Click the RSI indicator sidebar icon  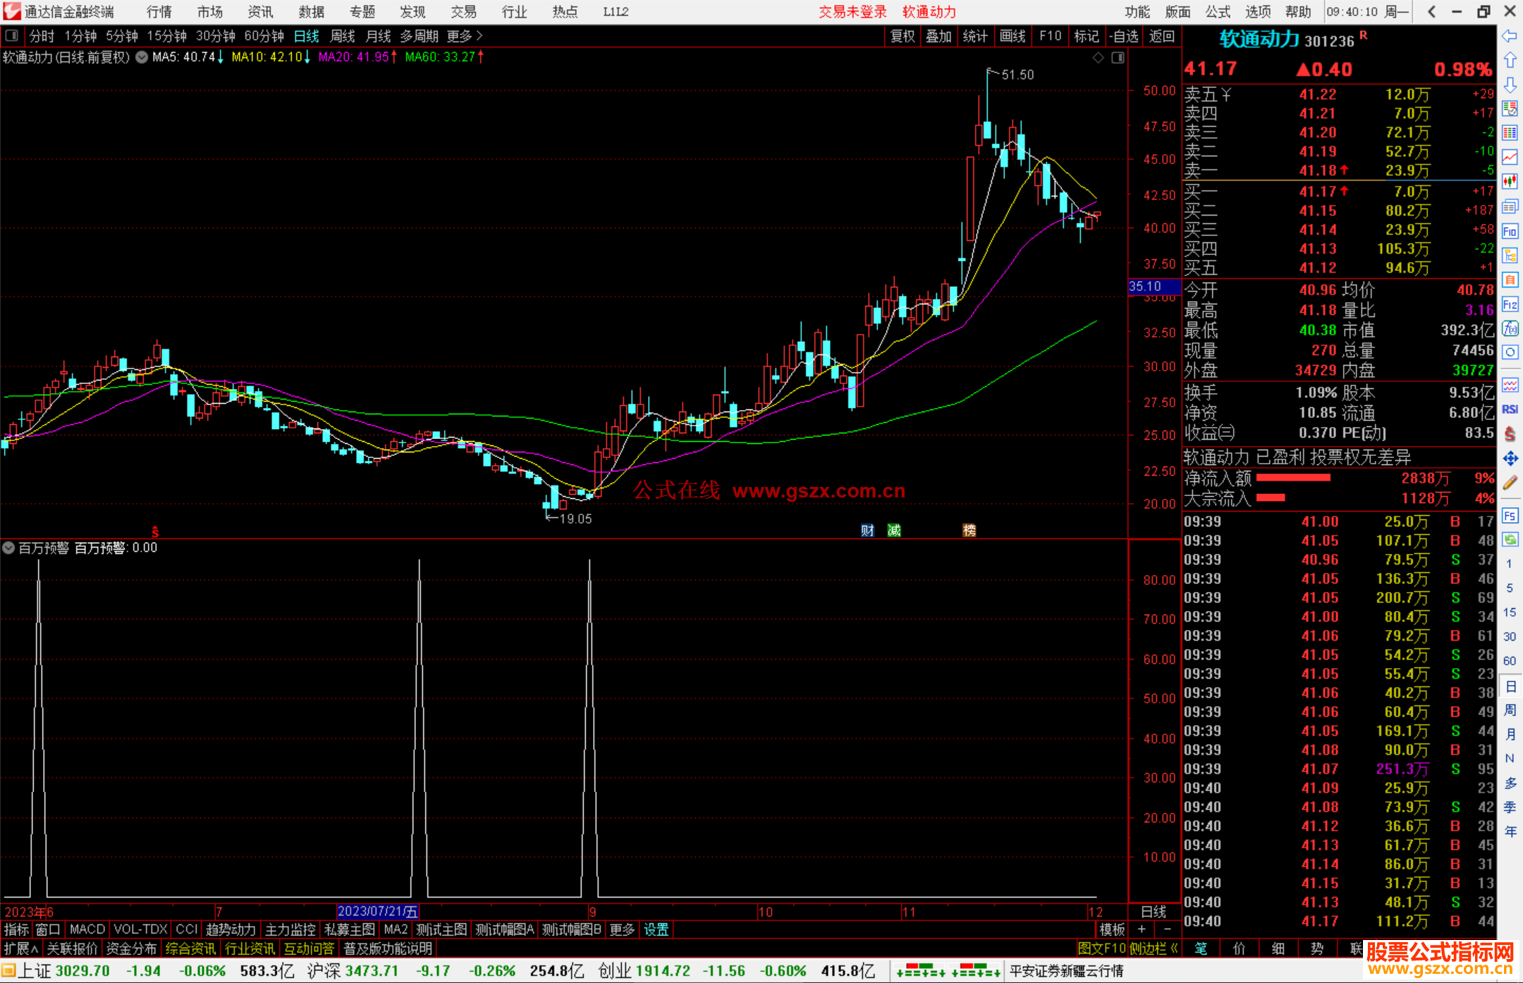coord(1510,409)
